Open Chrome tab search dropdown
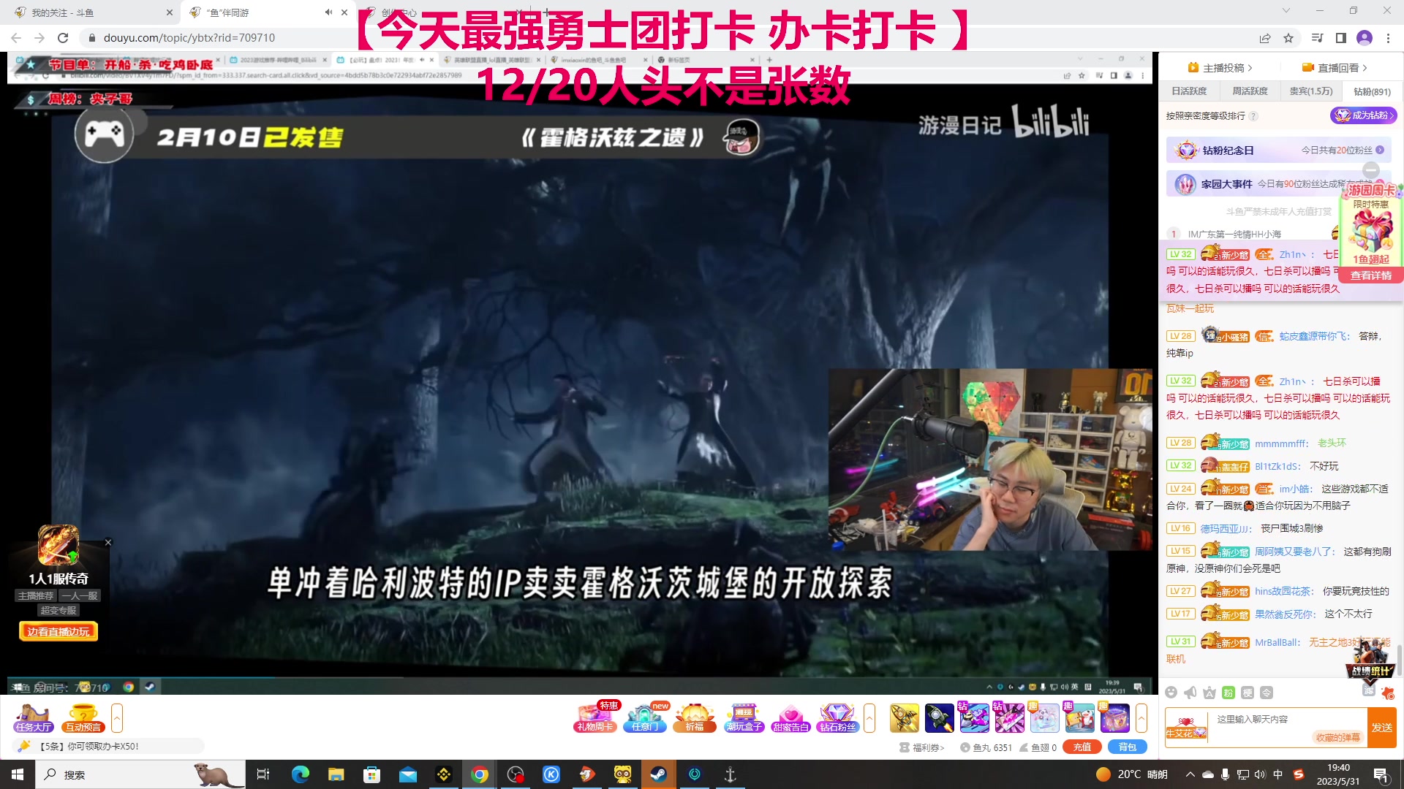This screenshot has width=1404, height=789. [x=1286, y=11]
